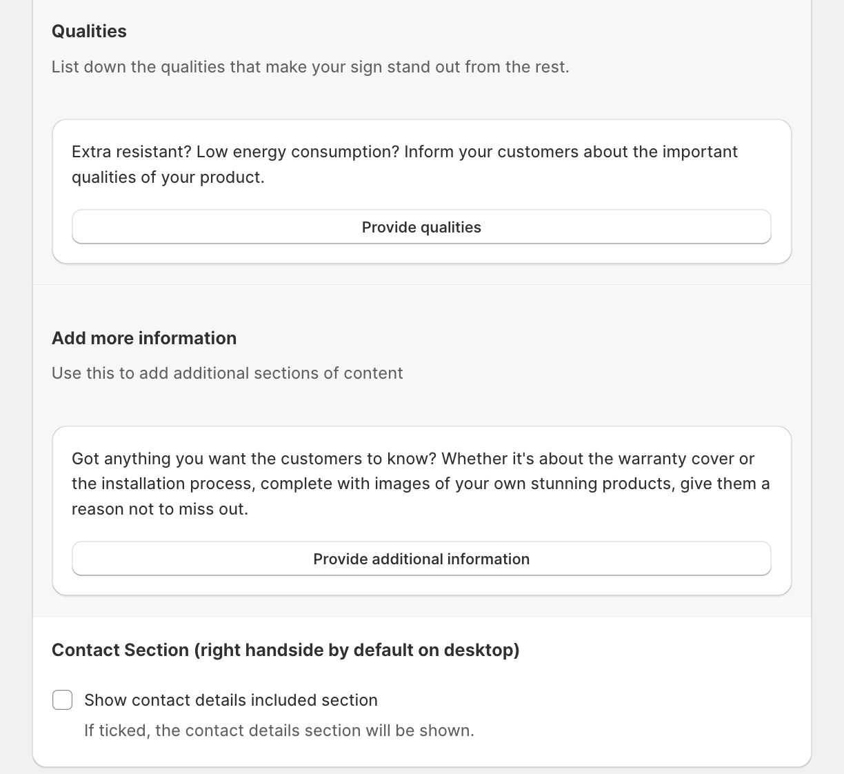This screenshot has width=844, height=774.
Task: Click the Qualities section heading
Action: pyautogui.click(x=89, y=31)
